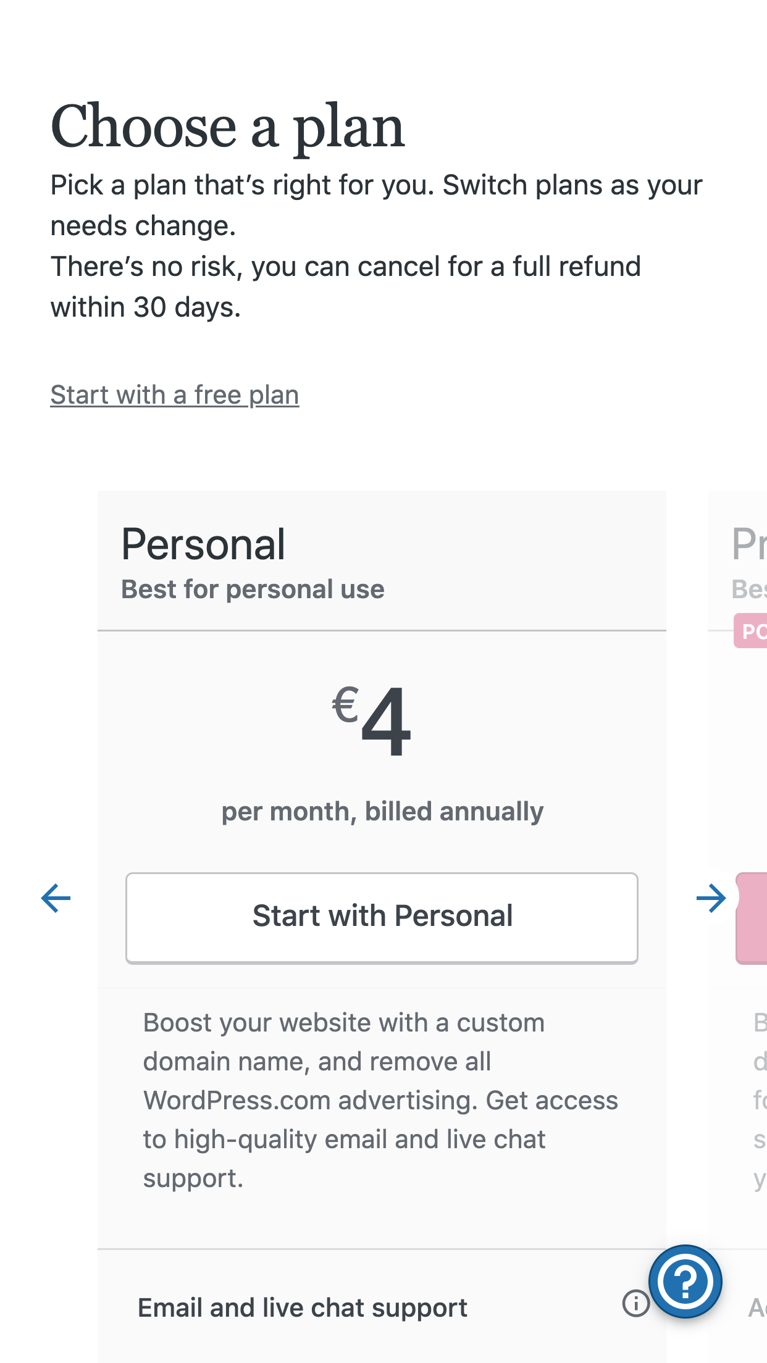
Task: Open the blue question mark help button
Action: [x=685, y=1282]
